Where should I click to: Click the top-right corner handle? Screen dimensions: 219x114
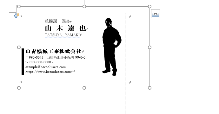tap(149, 7)
